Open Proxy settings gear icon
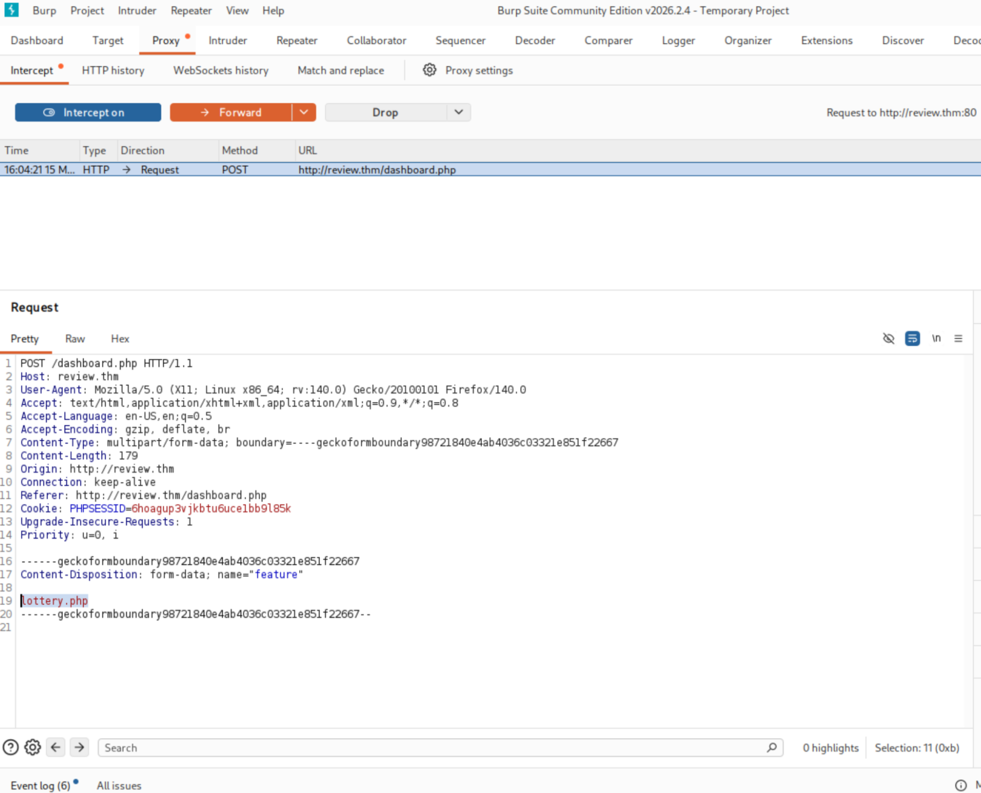981x793 pixels. click(429, 70)
